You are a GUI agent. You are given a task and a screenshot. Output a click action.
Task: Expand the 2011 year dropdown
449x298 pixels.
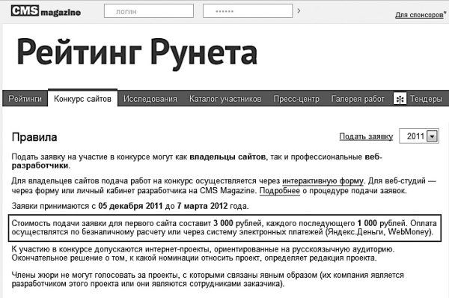point(419,136)
